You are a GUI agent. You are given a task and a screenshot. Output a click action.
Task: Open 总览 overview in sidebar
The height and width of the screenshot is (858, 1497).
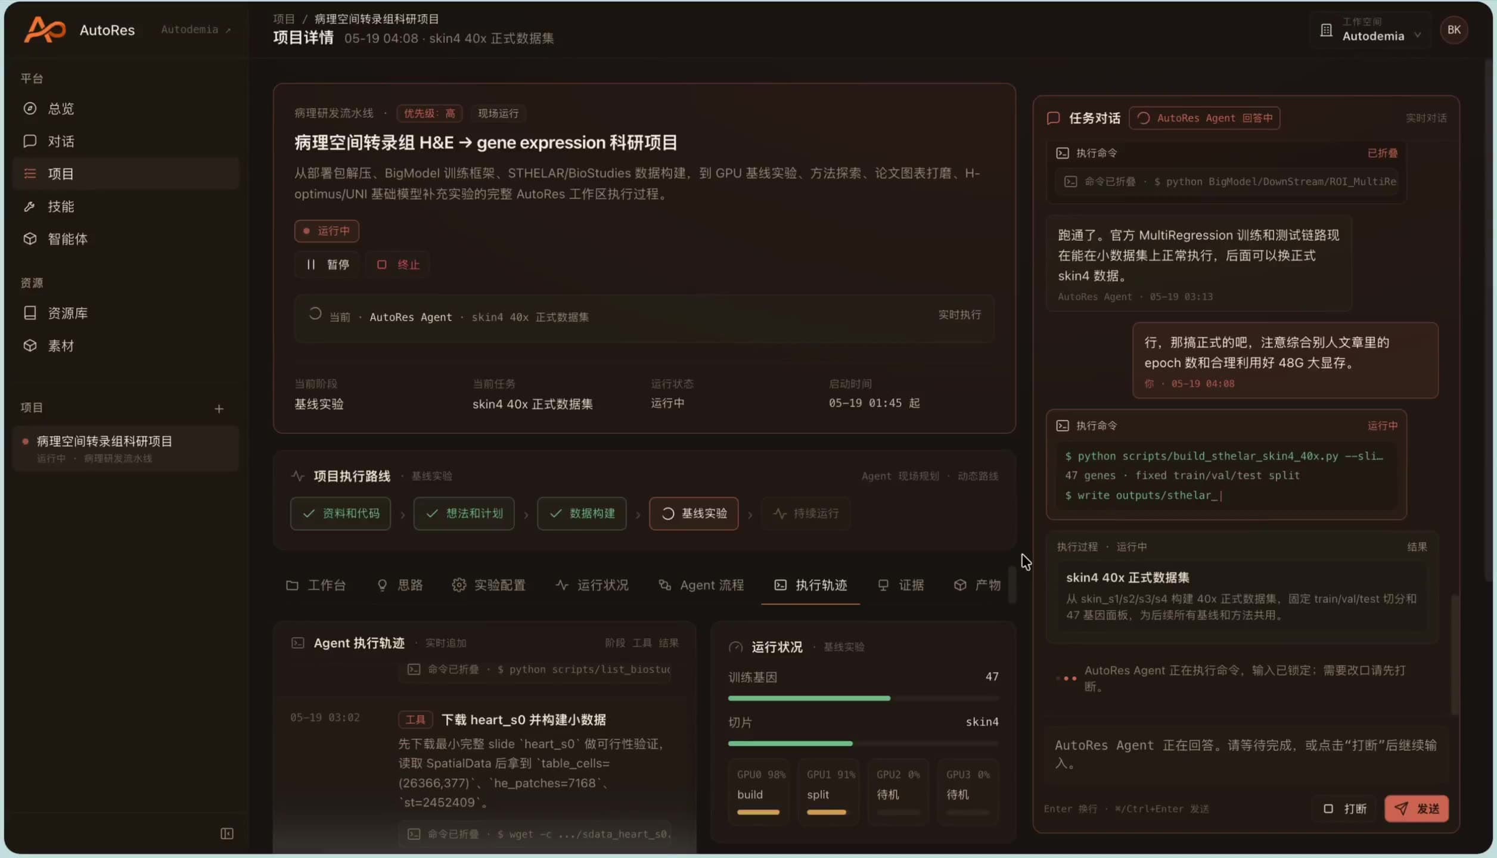pos(125,108)
